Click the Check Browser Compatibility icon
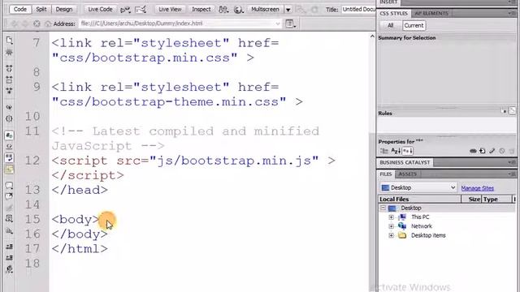This screenshot has width=520, height=292. pos(141,10)
